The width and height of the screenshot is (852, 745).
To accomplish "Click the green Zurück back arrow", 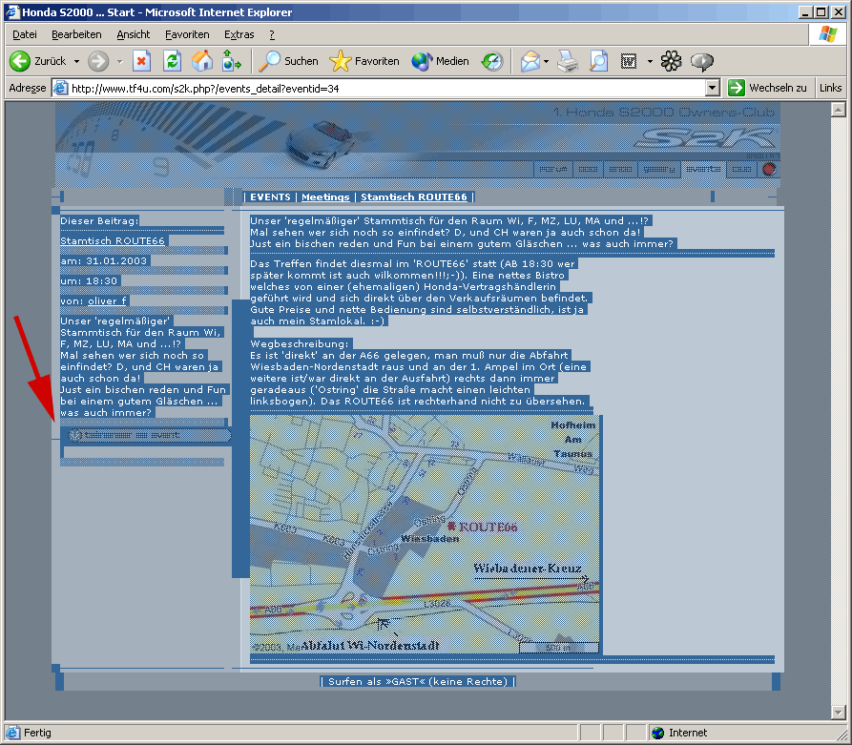I will click(x=21, y=61).
